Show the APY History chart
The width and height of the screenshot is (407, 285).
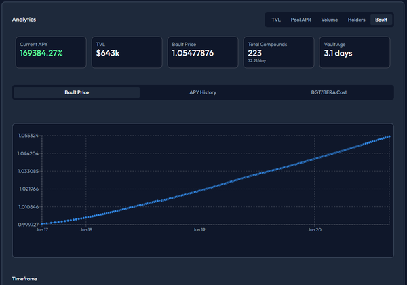point(203,92)
